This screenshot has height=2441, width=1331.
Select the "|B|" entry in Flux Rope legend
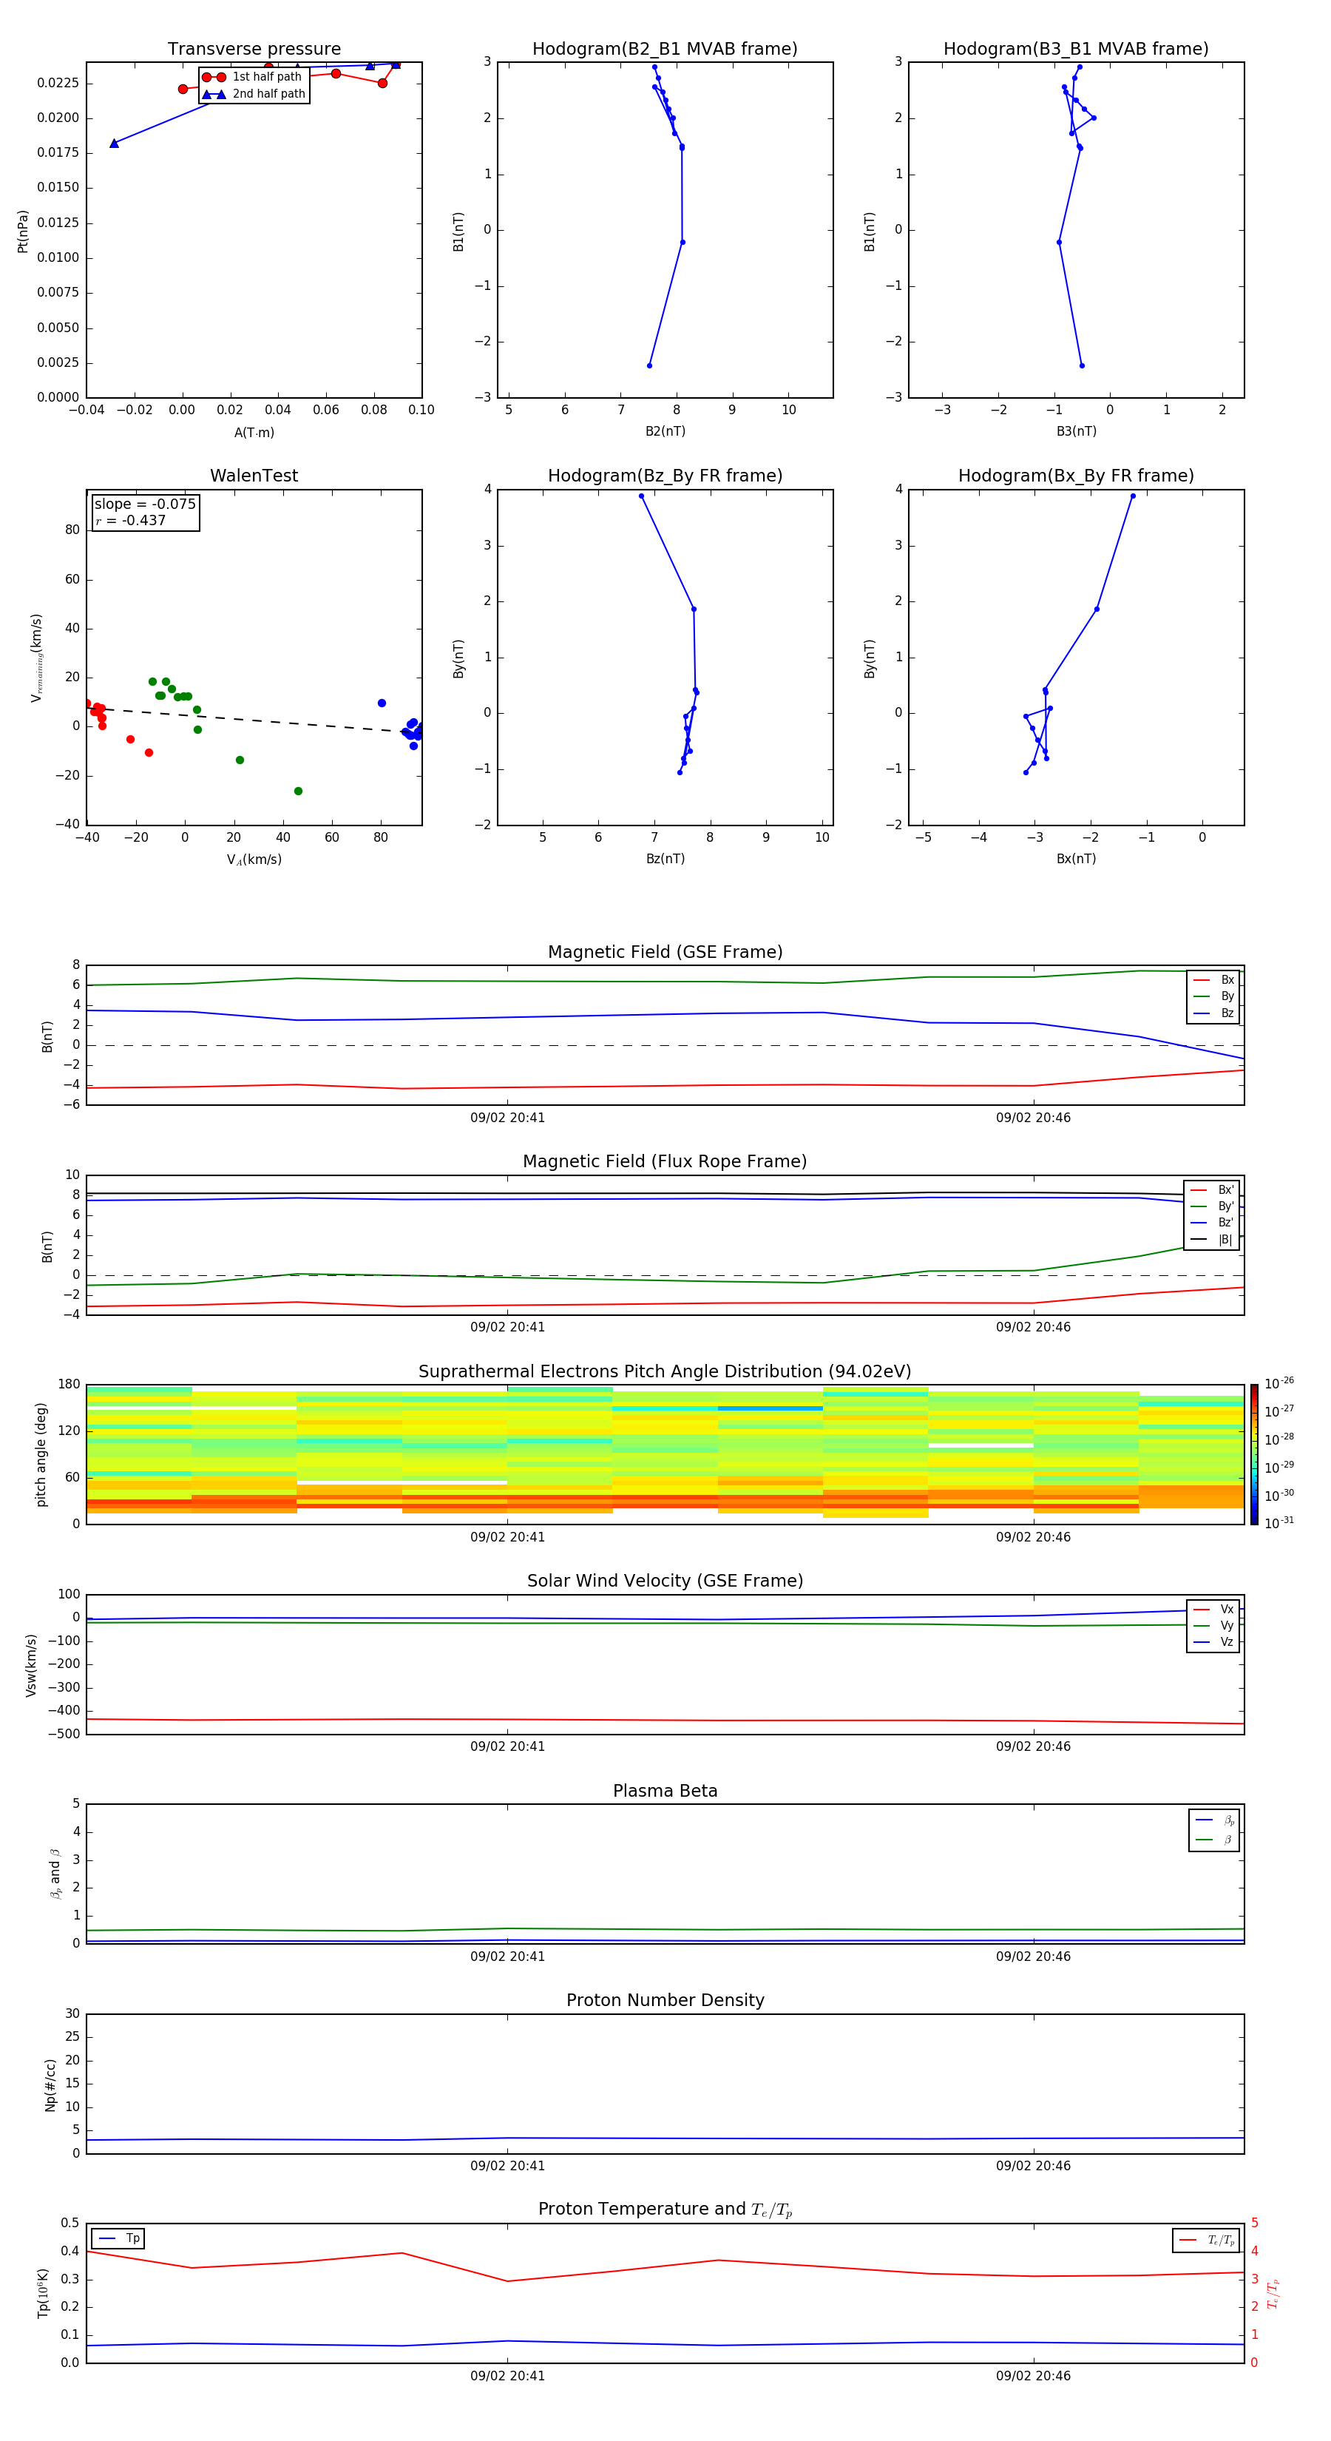(1212, 1240)
